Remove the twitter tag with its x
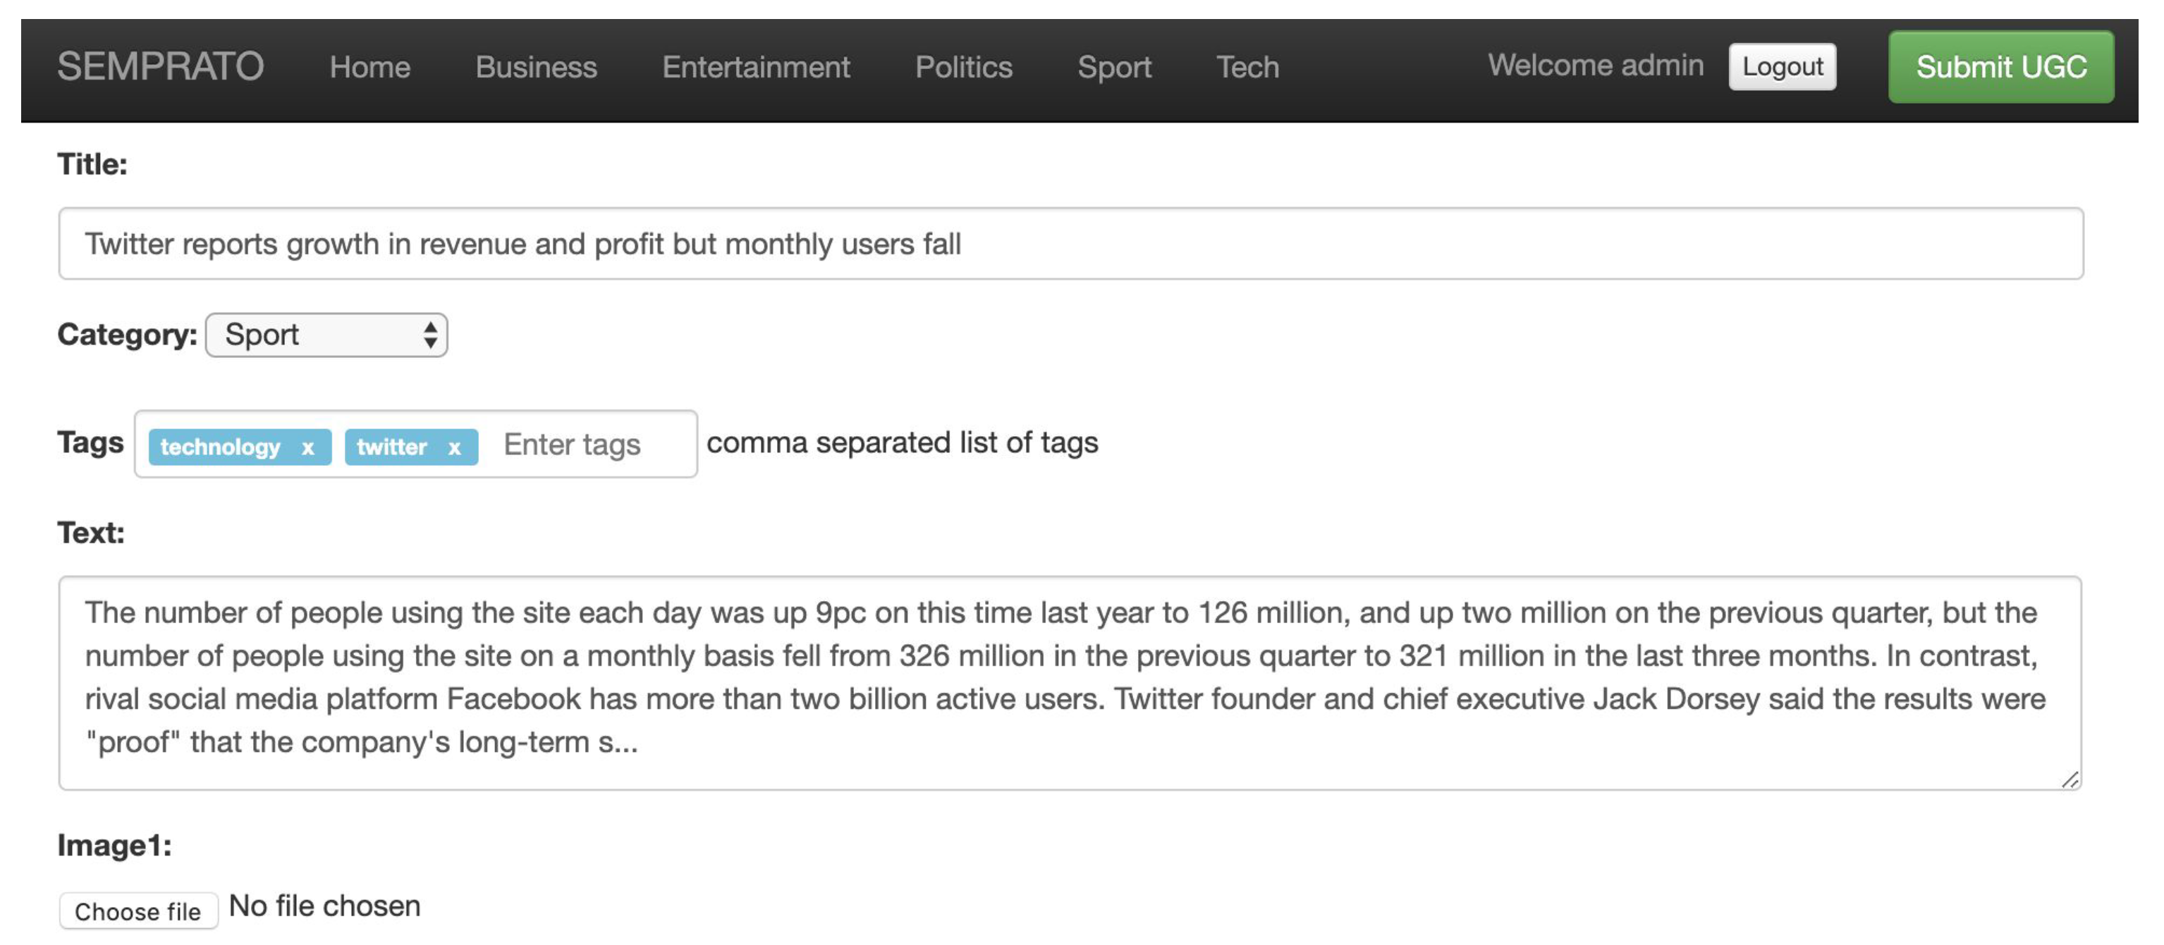 (455, 447)
